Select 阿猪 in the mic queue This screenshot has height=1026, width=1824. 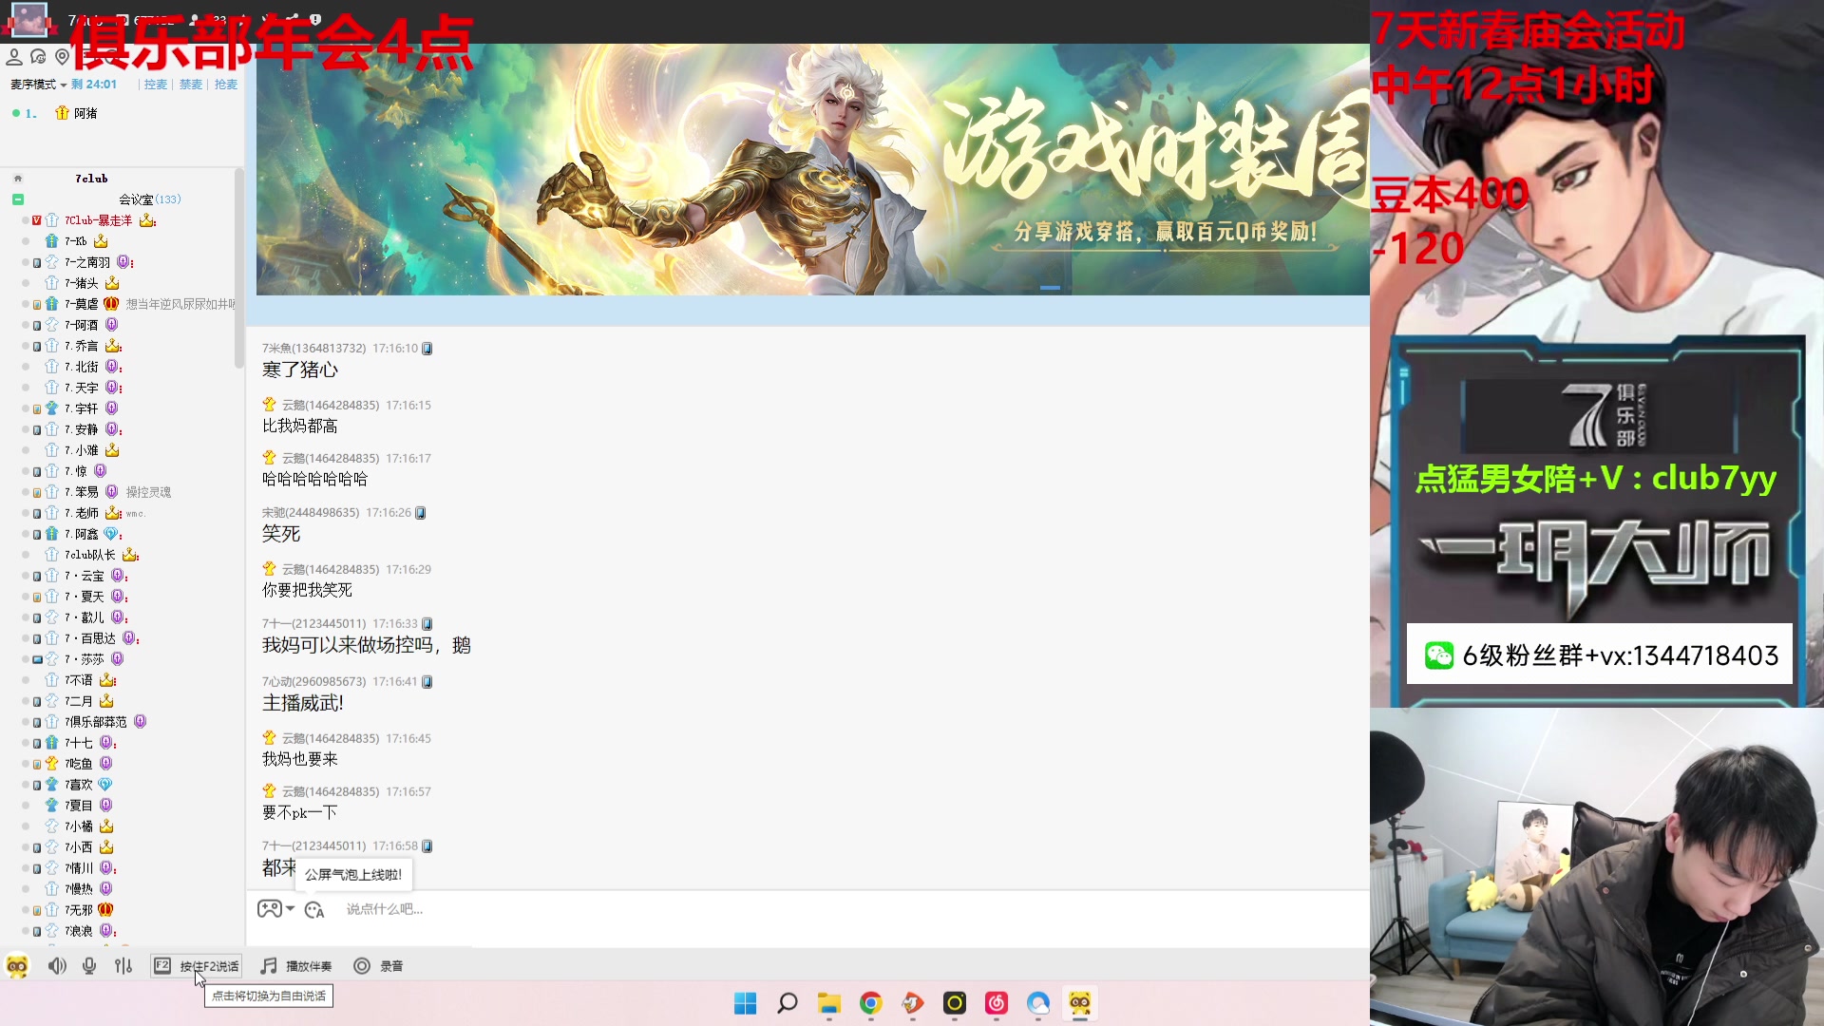coord(85,113)
